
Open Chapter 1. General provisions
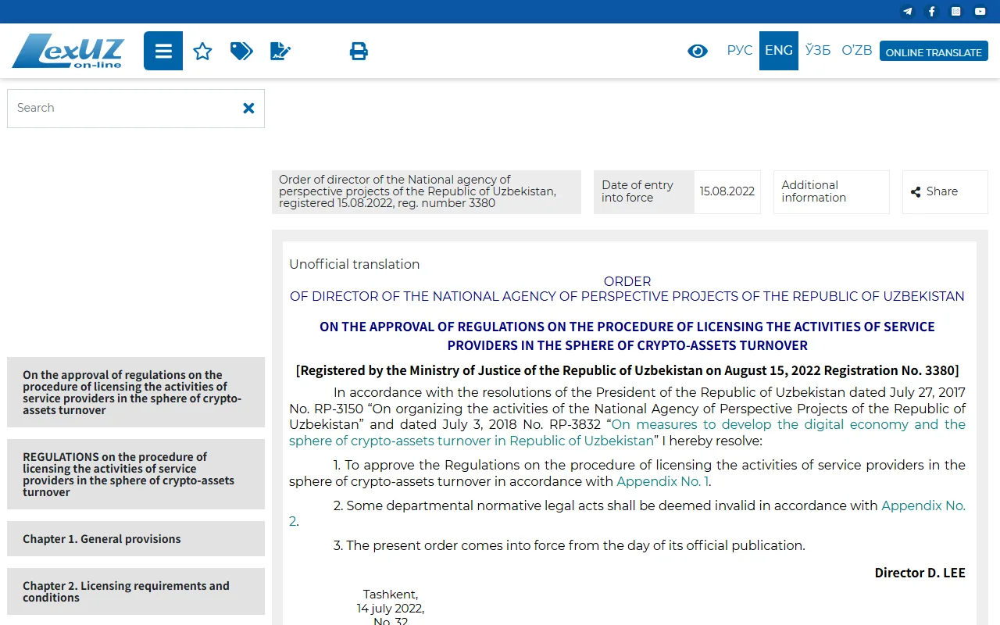coord(136,539)
